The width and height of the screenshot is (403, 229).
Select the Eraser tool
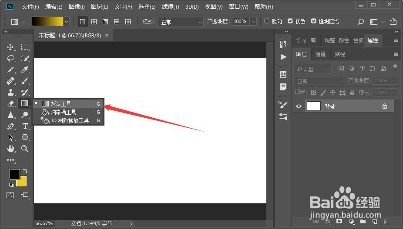click(x=10, y=103)
